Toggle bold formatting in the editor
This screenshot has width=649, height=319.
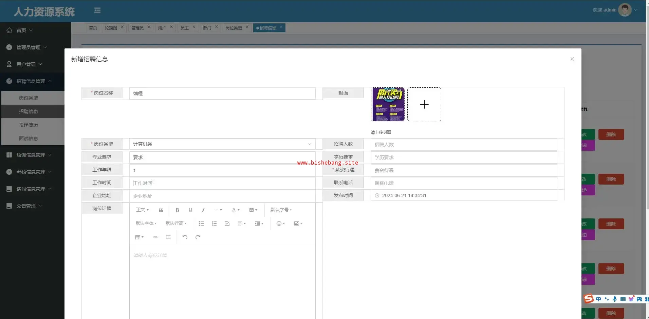[x=177, y=210]
